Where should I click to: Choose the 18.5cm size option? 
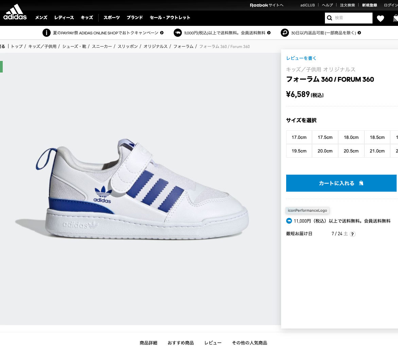pyautogui.click(x=377, y=137)
